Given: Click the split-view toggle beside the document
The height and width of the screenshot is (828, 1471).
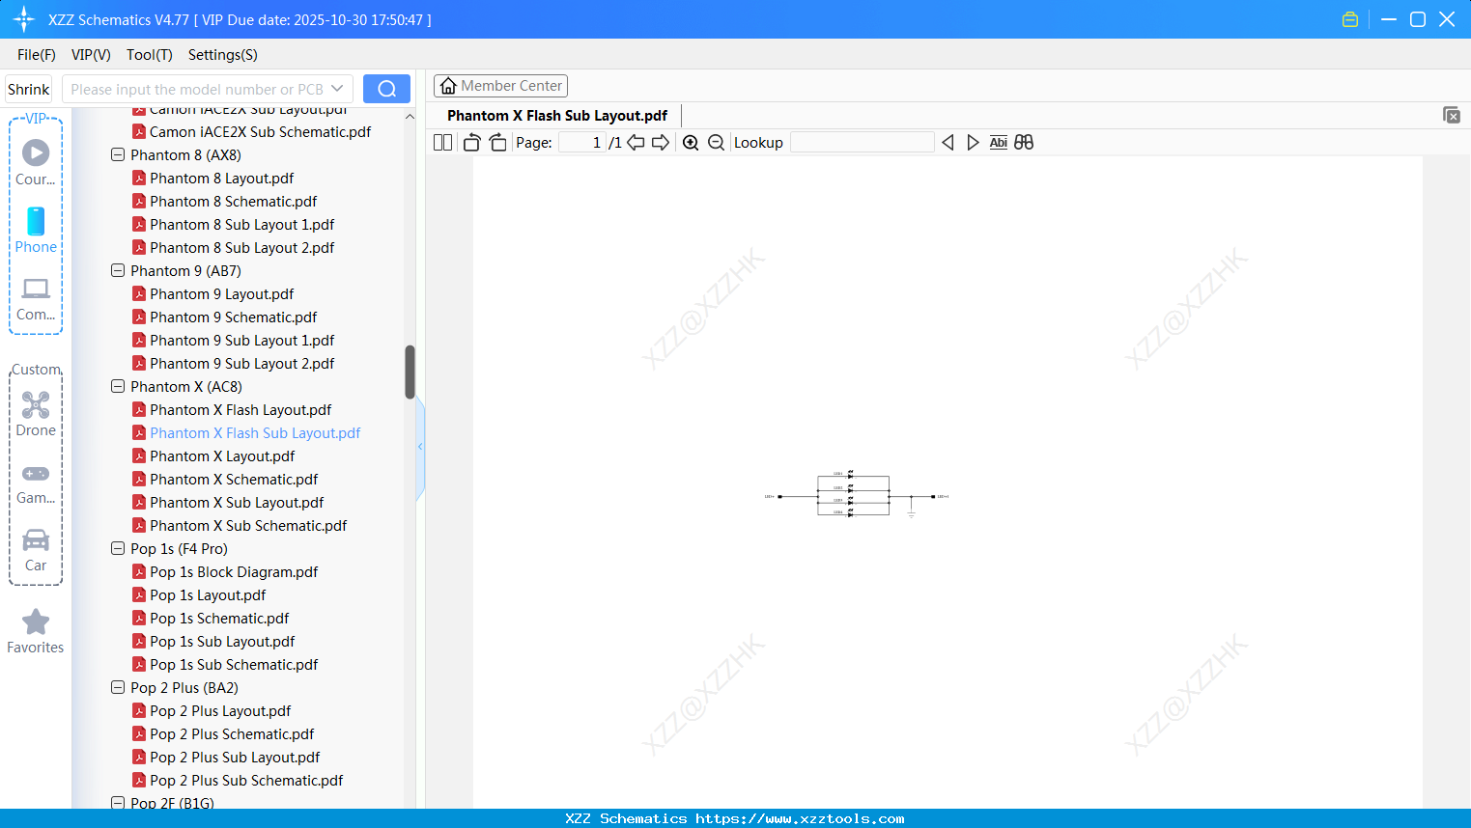Looking at the screenshot, I should [x=420, y=446].
